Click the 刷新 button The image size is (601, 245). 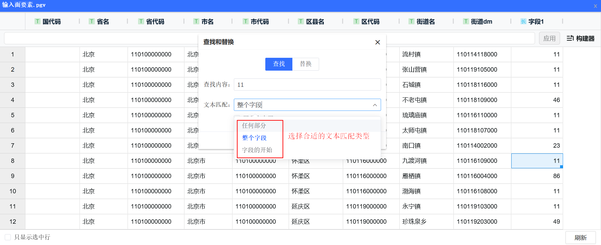[580, 238]
